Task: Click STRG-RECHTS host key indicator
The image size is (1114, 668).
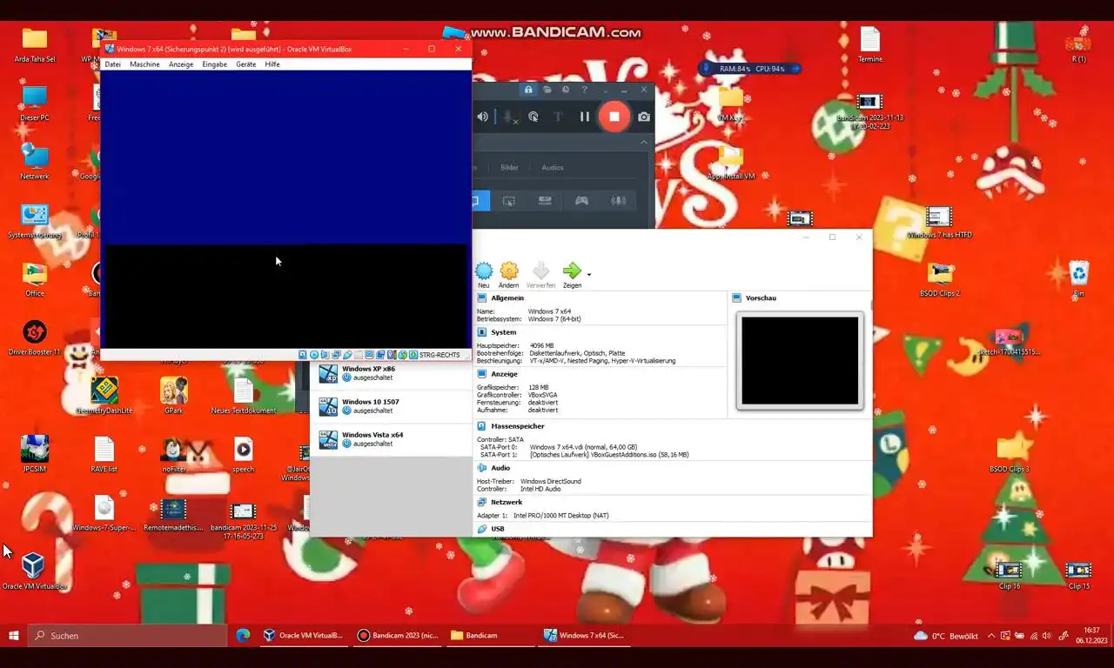Action: tap(440, 355)
